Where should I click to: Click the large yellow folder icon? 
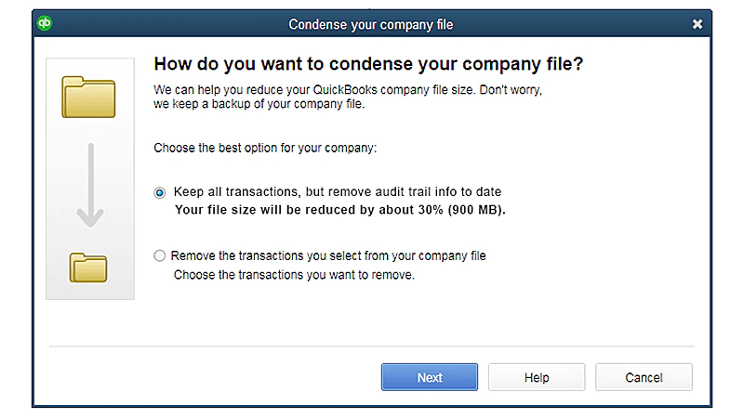pos(88,98)
